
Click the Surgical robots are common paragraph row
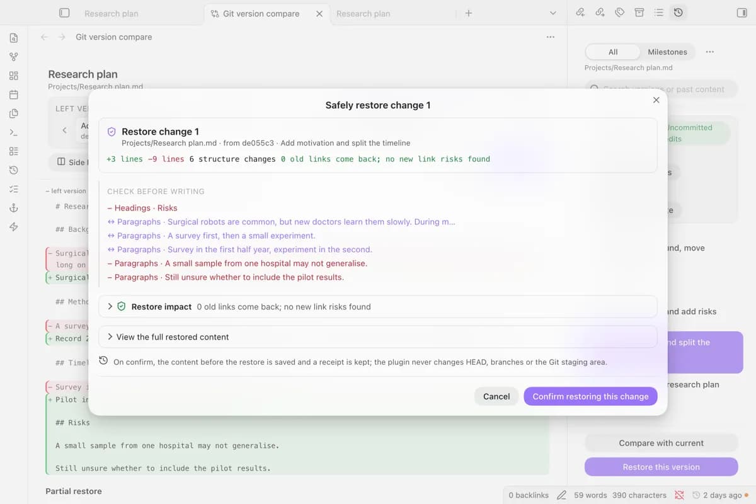[281, 222]
